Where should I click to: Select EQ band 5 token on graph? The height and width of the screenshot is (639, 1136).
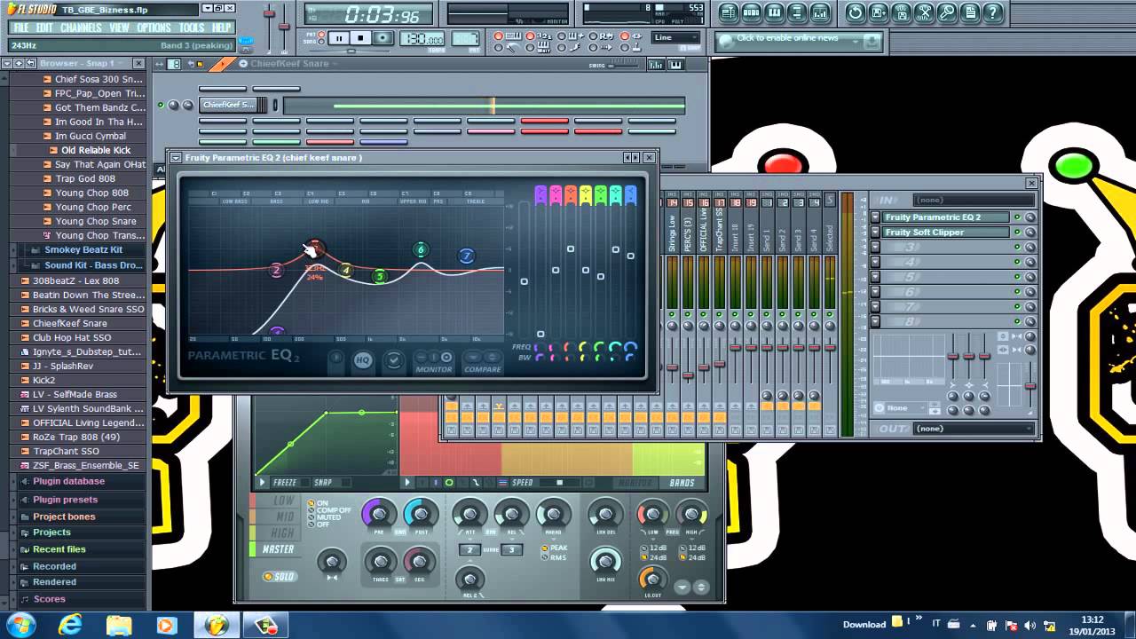[x=380, y=277]
